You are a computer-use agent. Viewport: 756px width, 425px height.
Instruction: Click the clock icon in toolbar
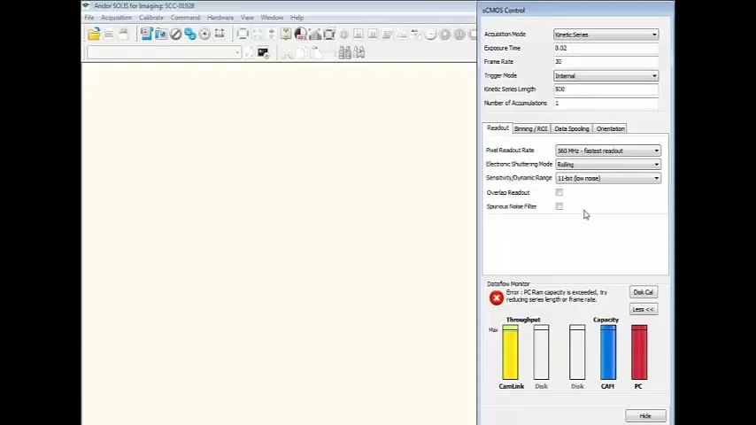click(430, 34)
